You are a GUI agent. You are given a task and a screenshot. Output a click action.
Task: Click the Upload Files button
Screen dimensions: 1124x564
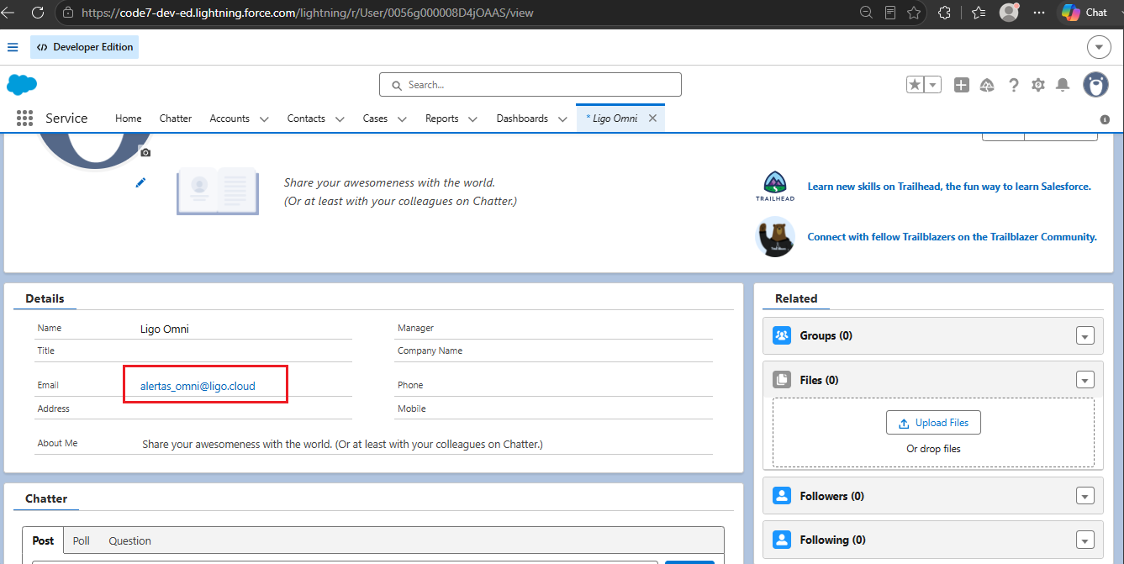pyautogui.click(x=933, y=423)
